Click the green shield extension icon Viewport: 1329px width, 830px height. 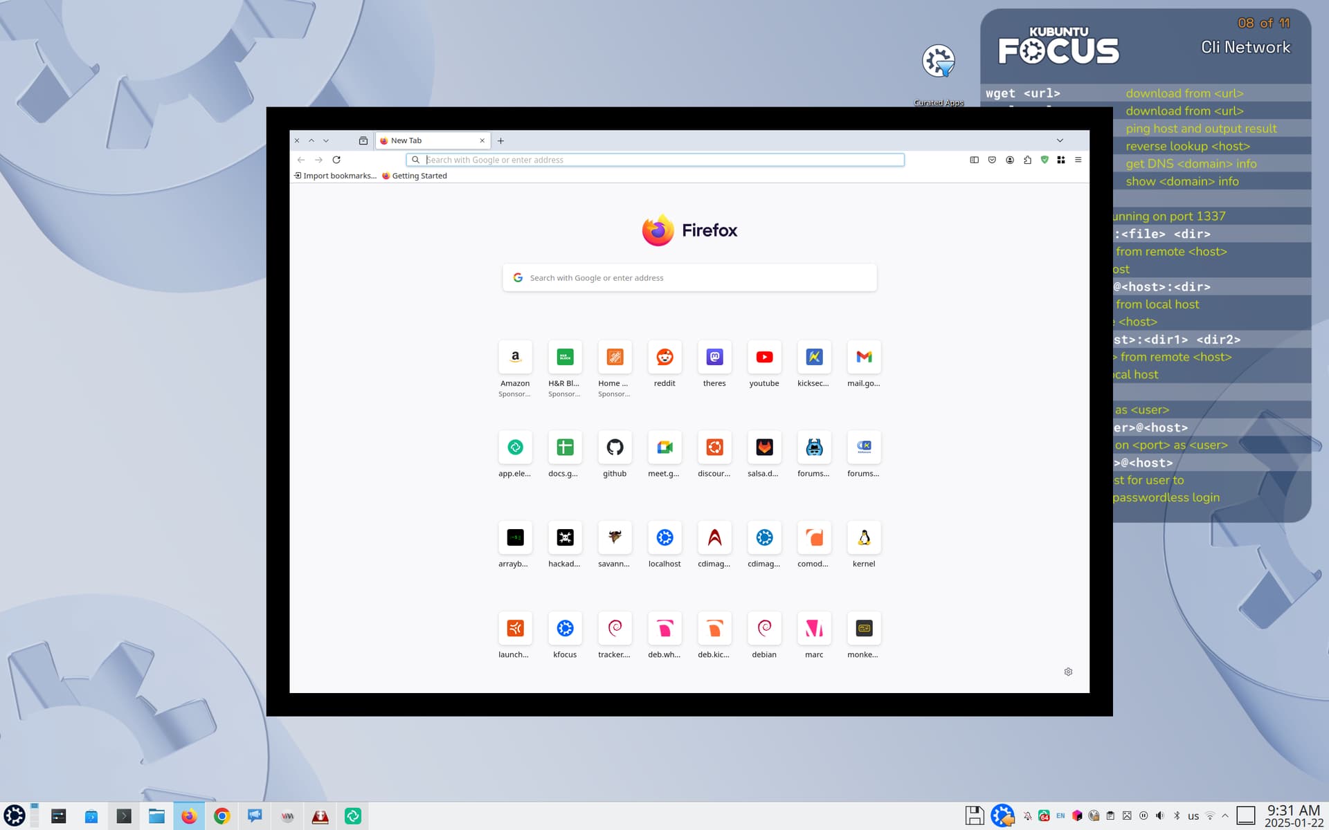(x=1045, y=160)
